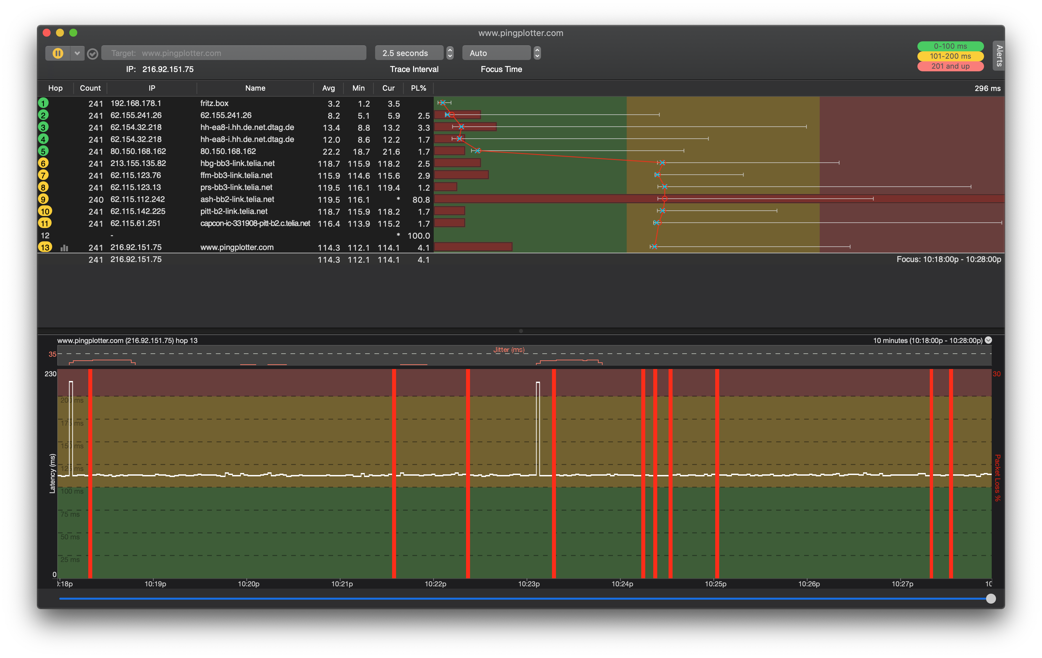The height and width of the screenshot is (658, 1042).
Task: Open the Alerts side tab
Action: click(x=998, y=55)
